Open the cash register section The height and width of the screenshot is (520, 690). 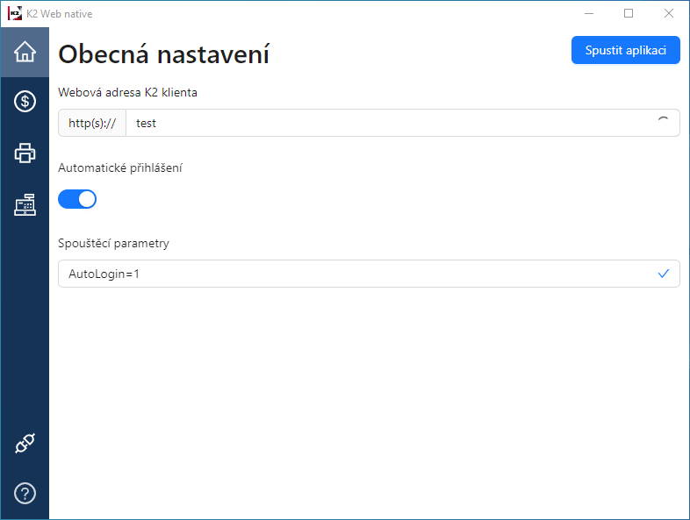tap(25, 204)
